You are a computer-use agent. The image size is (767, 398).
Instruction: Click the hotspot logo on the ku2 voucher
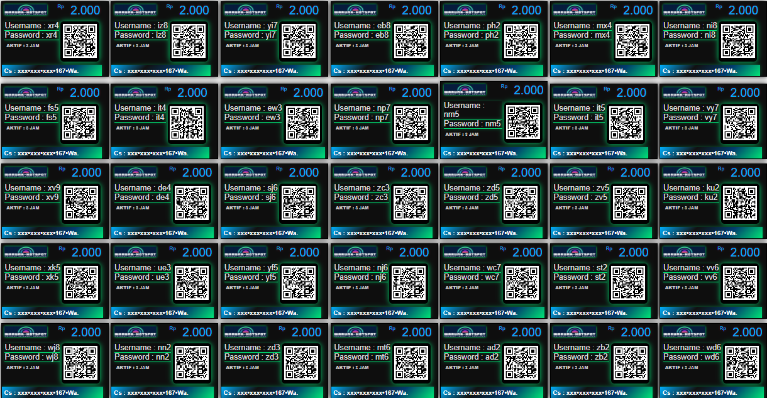(684, 172)
